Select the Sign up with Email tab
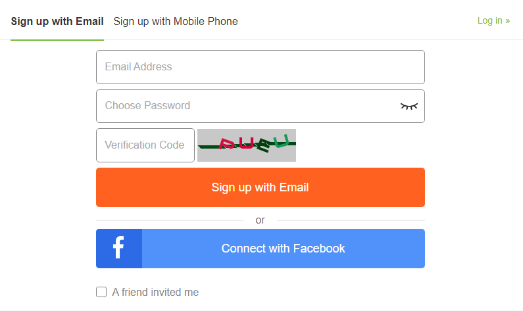This screenshot has height=311, width=523. click(x=57, y=21)
